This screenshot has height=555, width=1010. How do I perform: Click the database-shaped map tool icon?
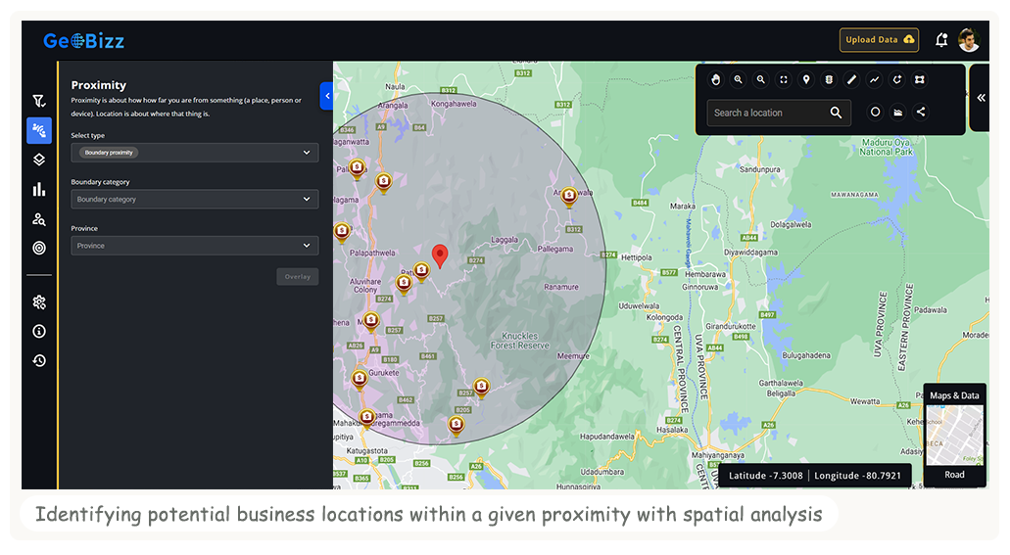829,79
